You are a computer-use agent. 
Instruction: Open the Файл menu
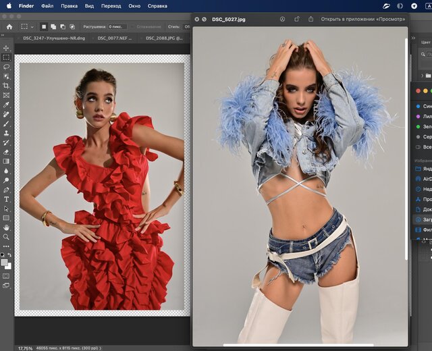pos(47,6)
